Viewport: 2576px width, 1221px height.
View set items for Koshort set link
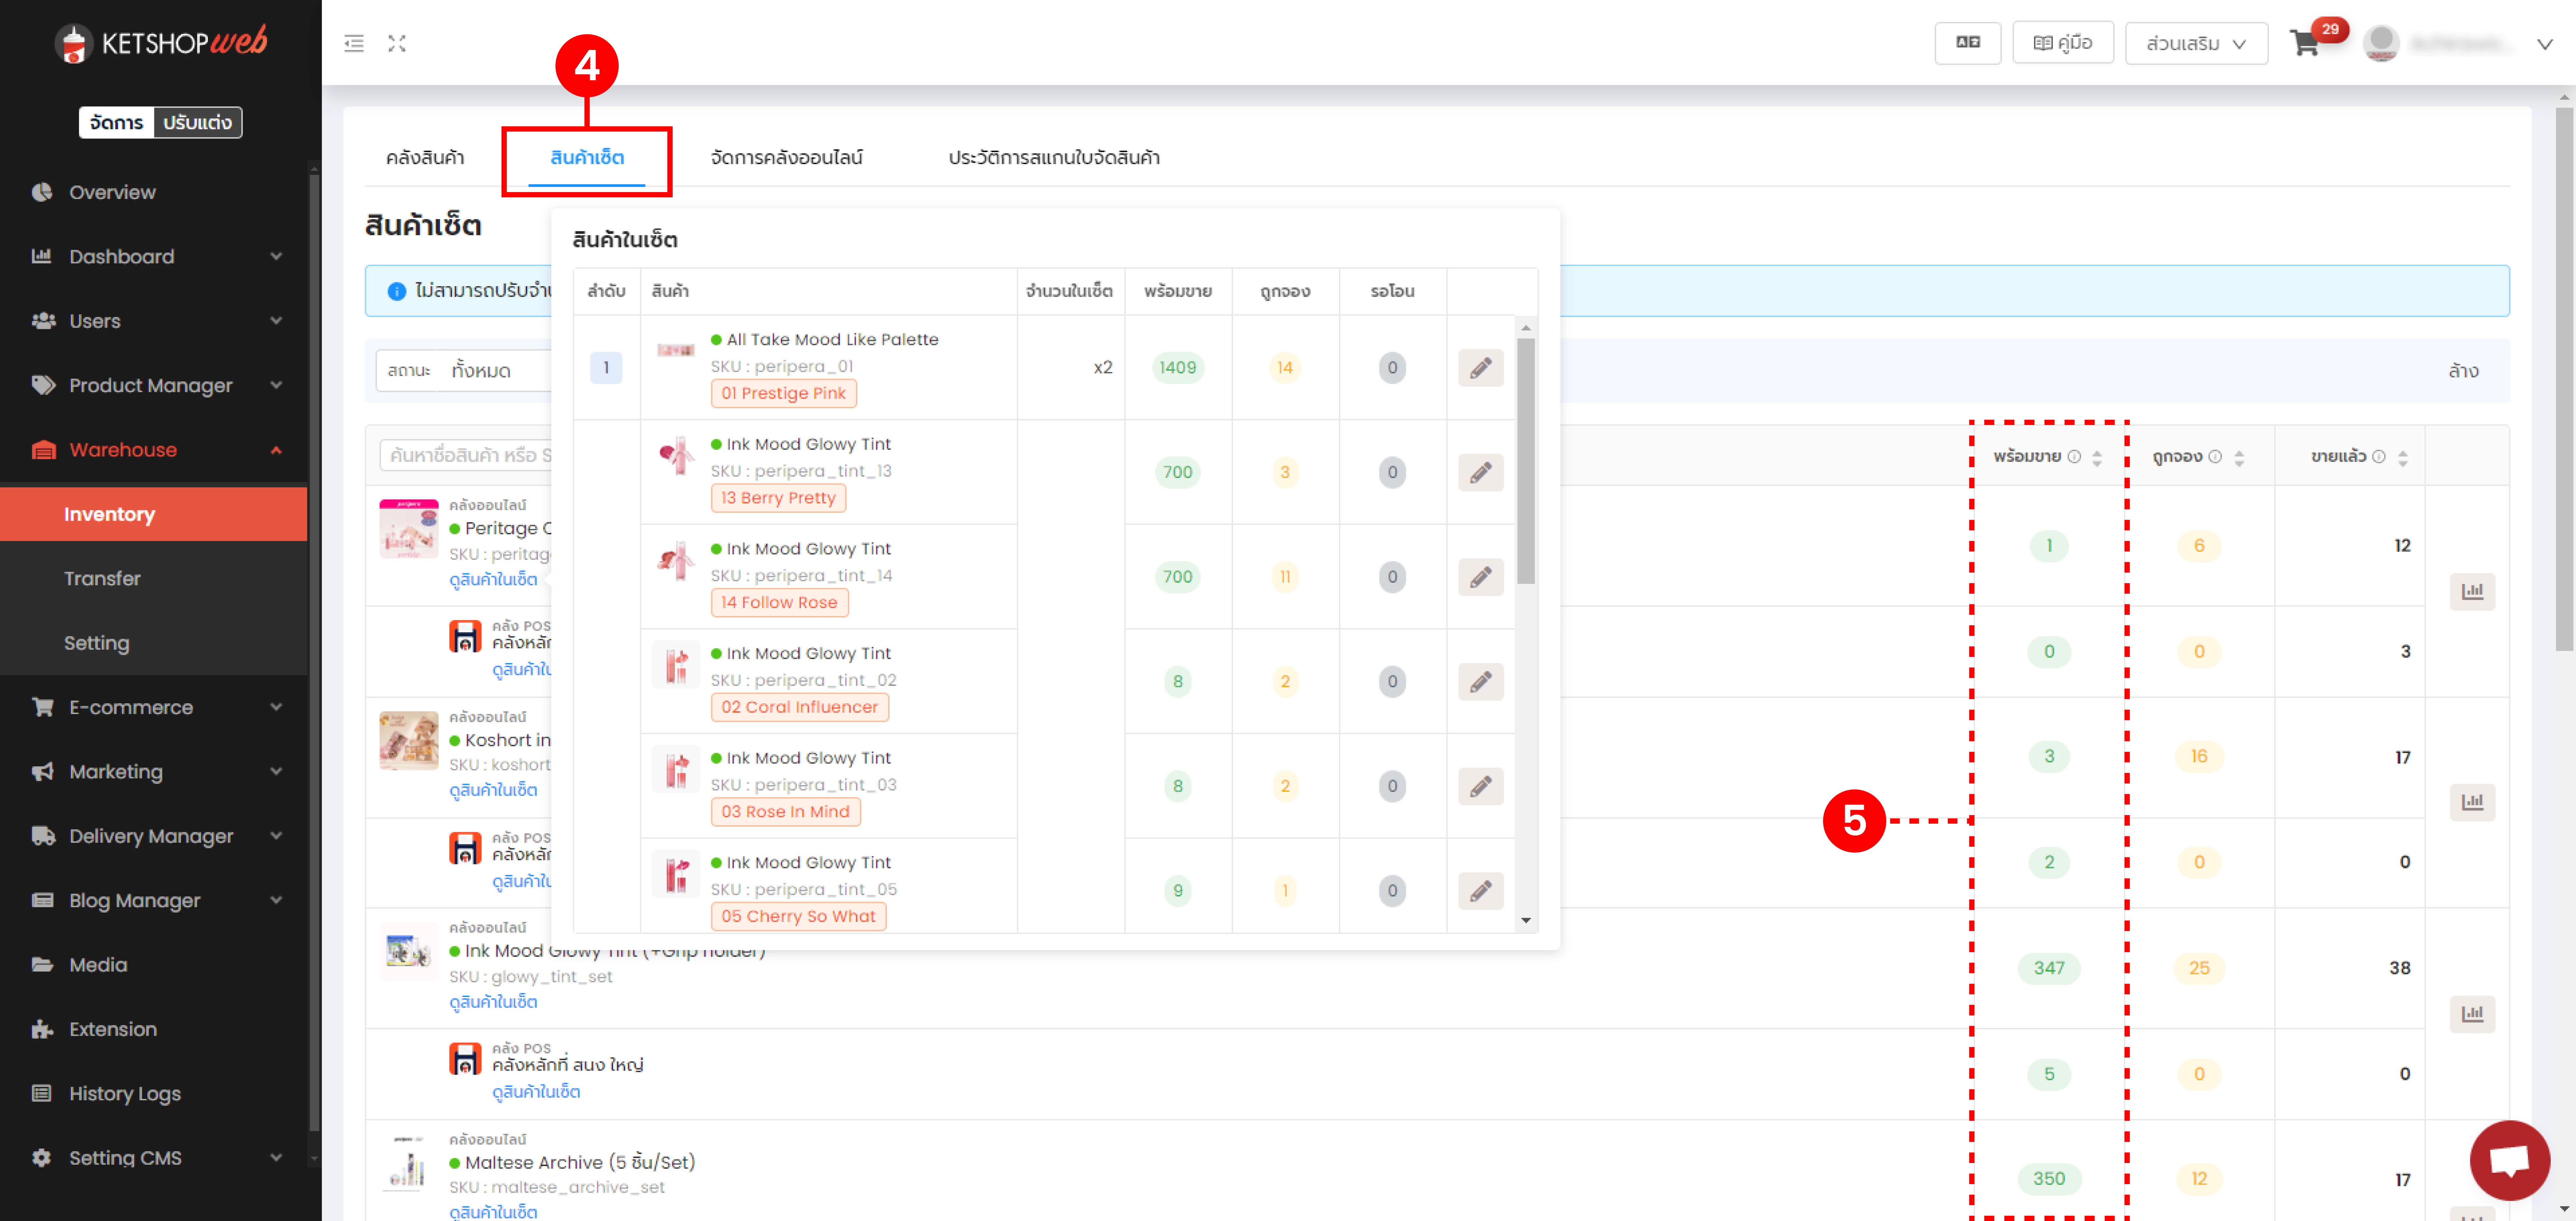[493, 790]
